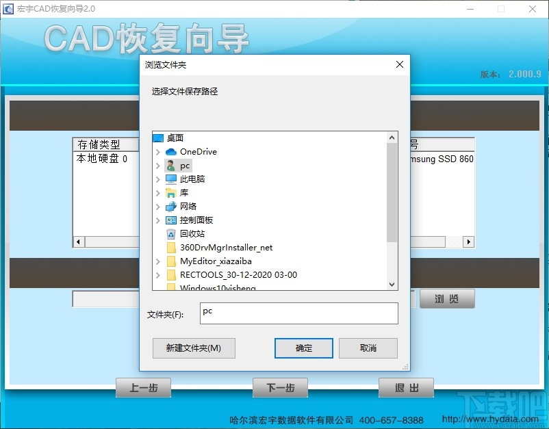Cancel the dialog via 取消
This screenshot has width=549, height=429.
[x=368, y=348]
